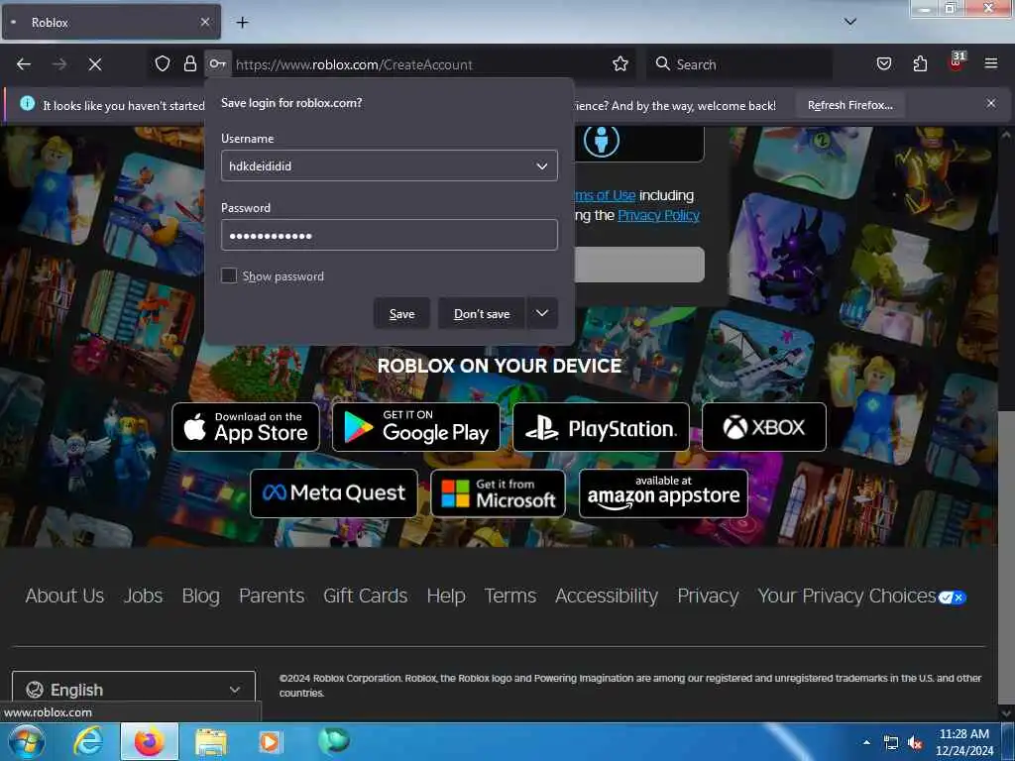The image size is (1015, 761).
Task: Select the Roblox tab
Action: [111, 22]
